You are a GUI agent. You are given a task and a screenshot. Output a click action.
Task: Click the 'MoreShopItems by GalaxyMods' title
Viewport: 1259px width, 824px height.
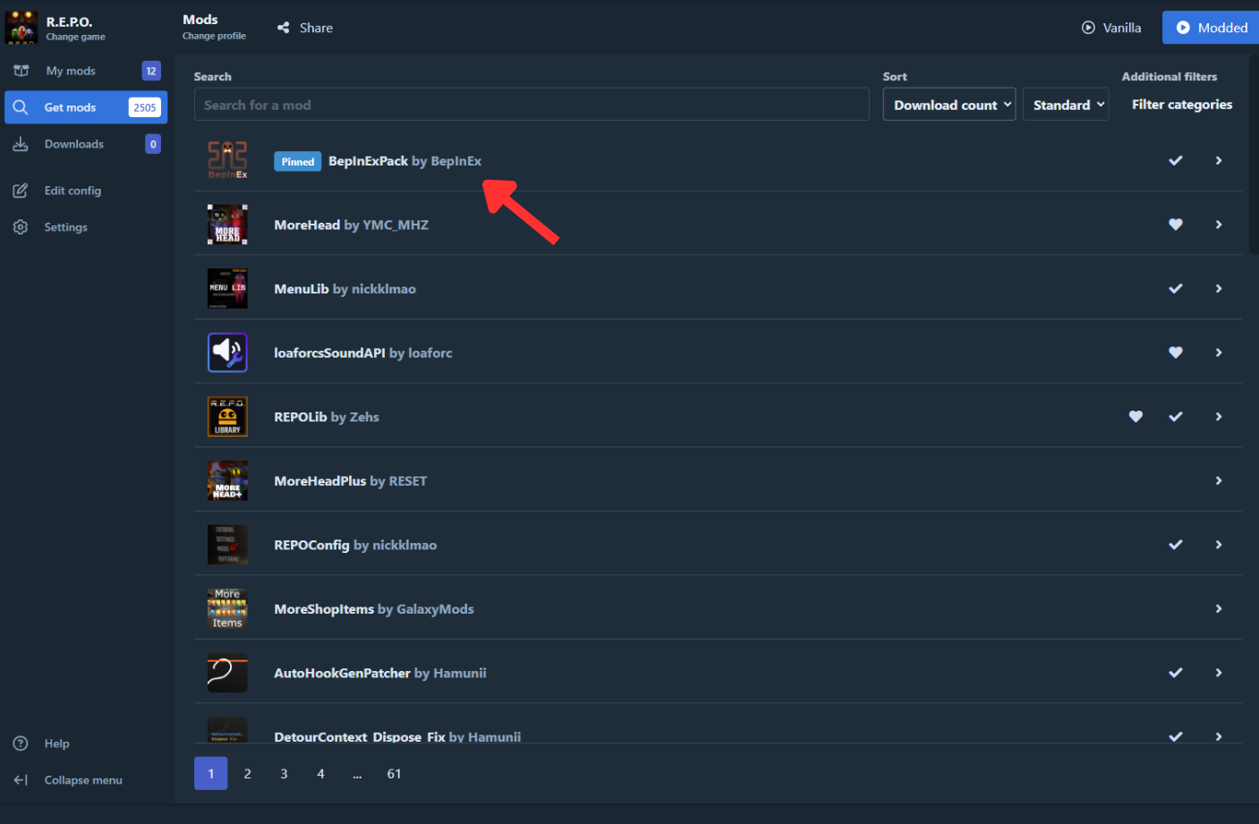pyautogui.click(x=374, y=608)
